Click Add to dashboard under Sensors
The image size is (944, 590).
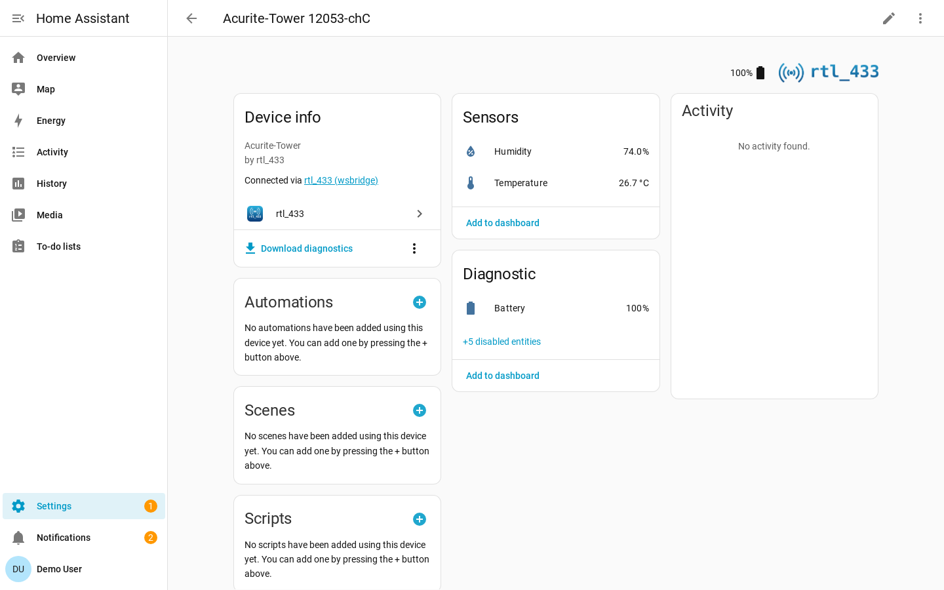(503, 223)
